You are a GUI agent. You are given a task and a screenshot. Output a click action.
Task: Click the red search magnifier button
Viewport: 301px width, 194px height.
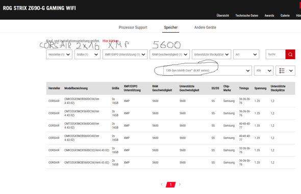tap(290, 54)
